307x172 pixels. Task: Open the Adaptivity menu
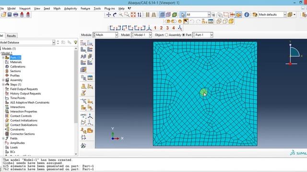(x=71, y=9)
